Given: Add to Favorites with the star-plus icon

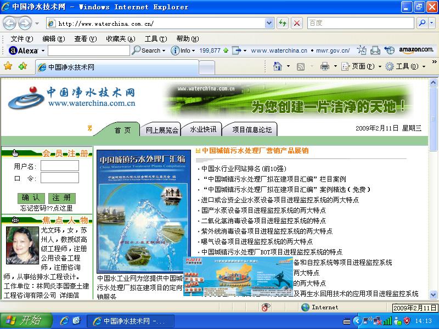Looking at the screenshot, I should click(22, 66).
